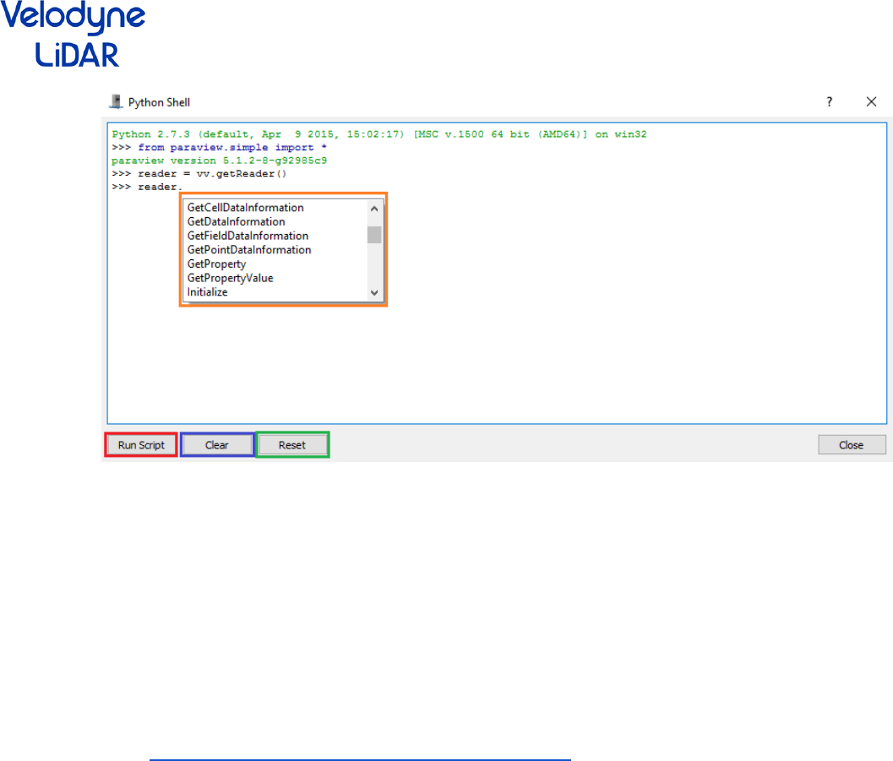Click the Python 2.7.3 banner line
This screenshot has width=893, height=761.
pos(379,134)
